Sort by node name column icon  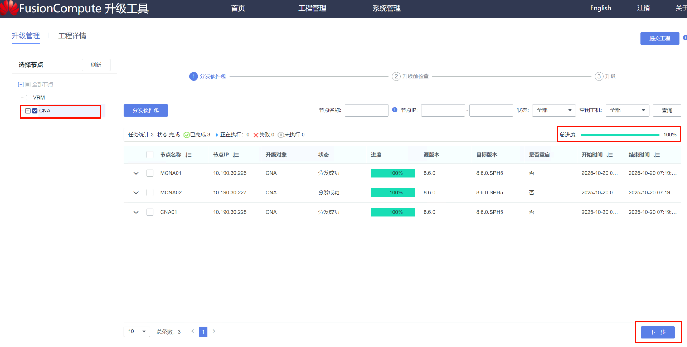pyautogui.click(x=188, y=155)
